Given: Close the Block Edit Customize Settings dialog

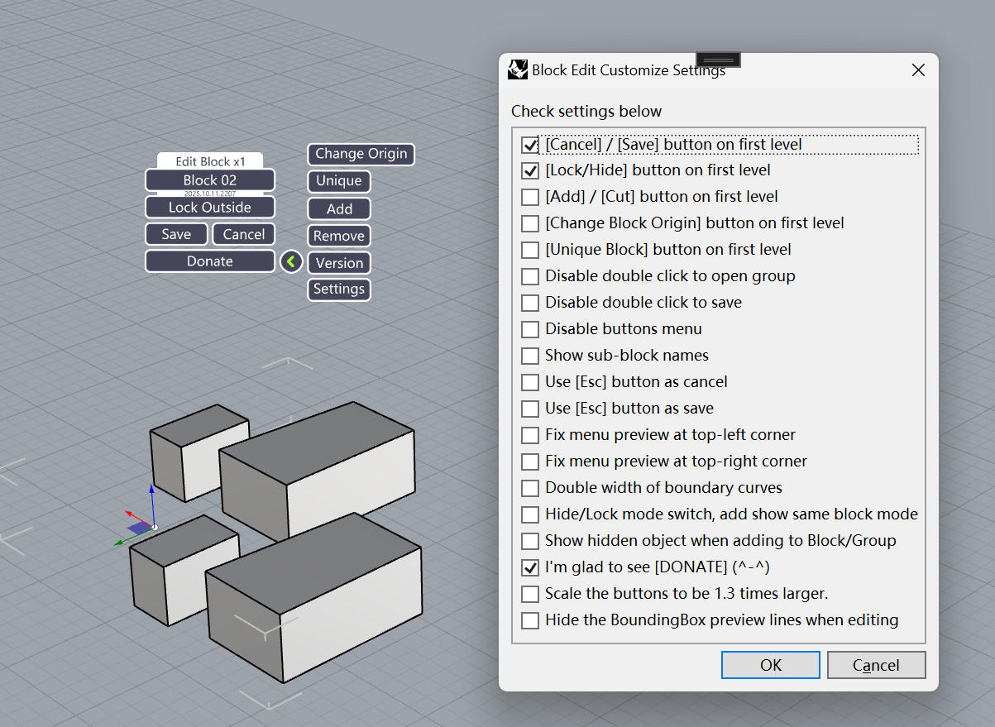Looking at the screenshot, I should (x=917, y=70).
